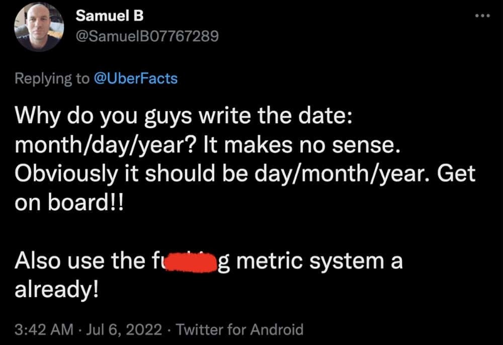
Task: Click the words 'metric system' in the tweet
Action: point(310,261)
